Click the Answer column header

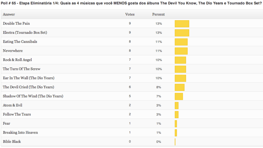(9, 14)
